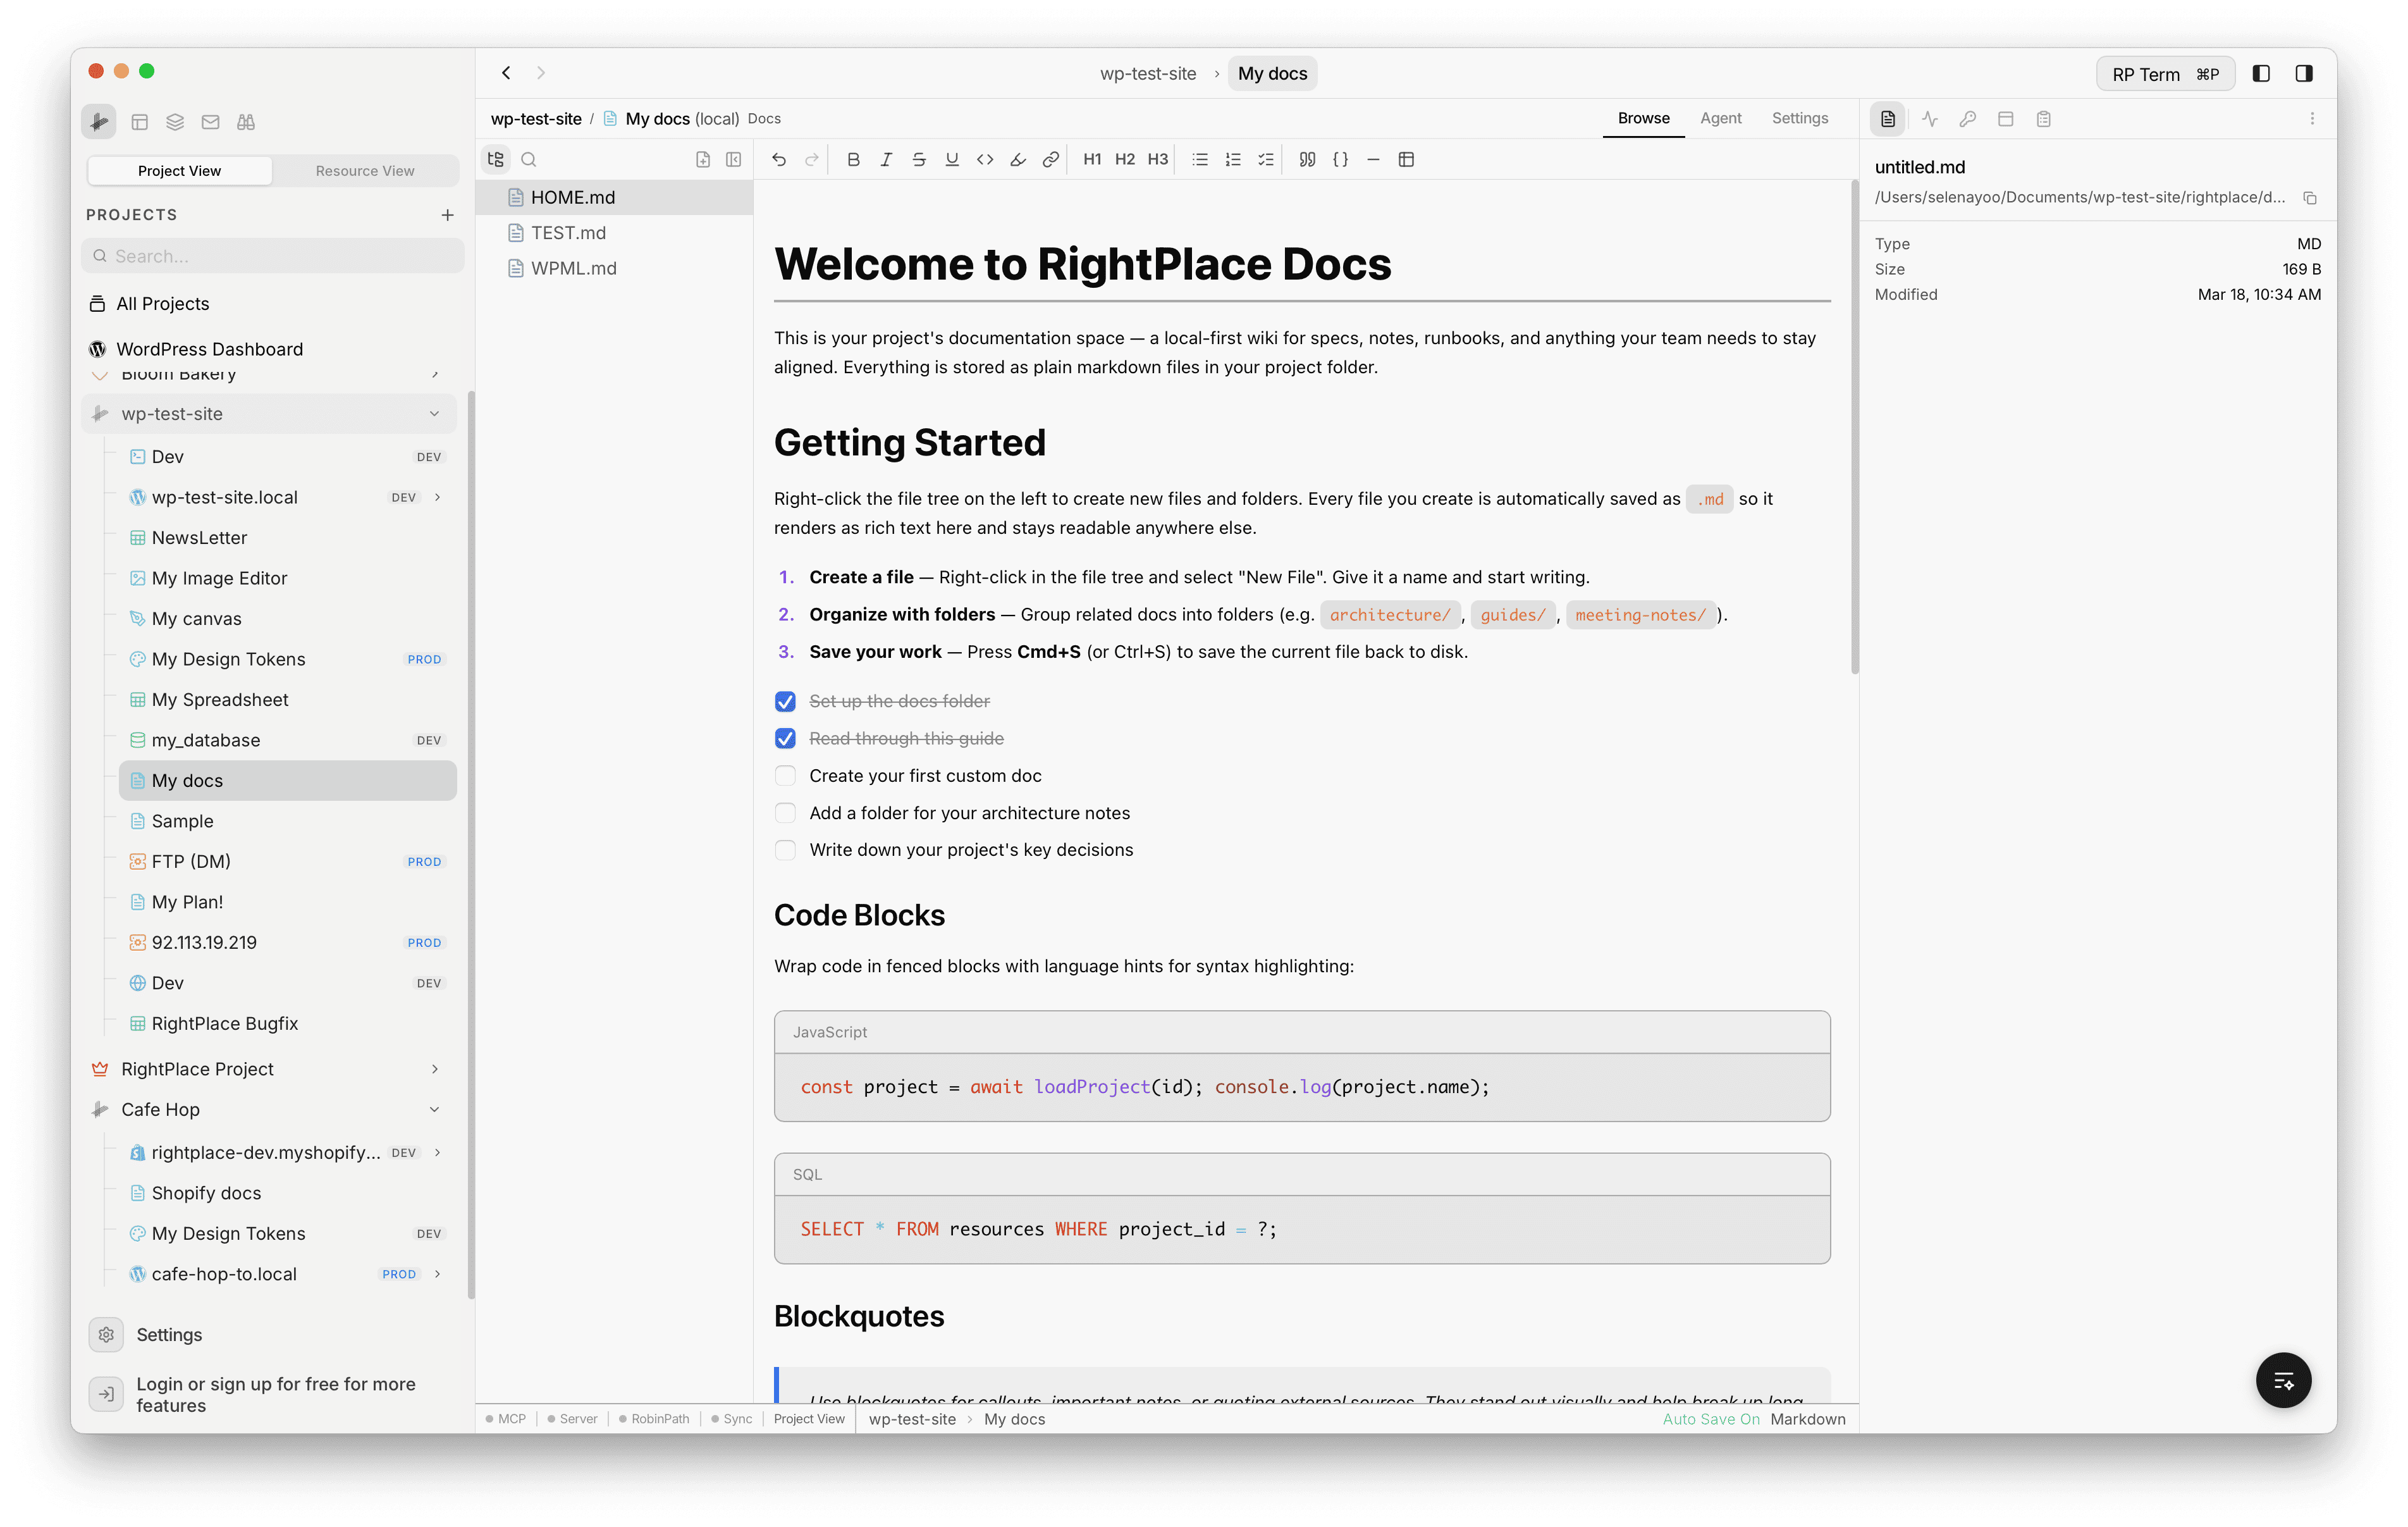
Task: Open the key/secrets icon in the right panel
Action: click(x=1967, y=118)
